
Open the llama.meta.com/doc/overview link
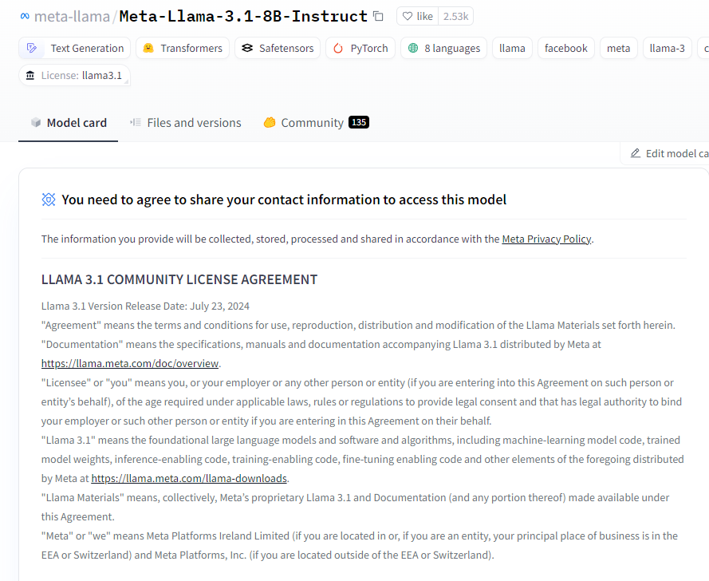pos(130,363)
